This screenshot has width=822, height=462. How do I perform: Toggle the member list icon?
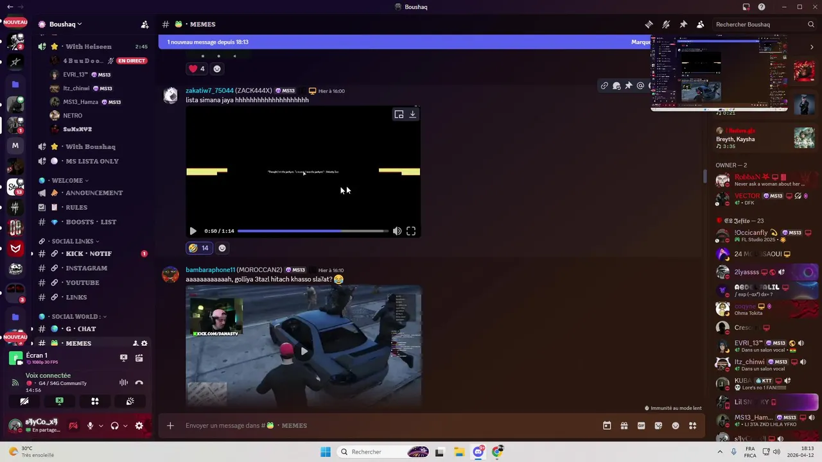(701, 24)
